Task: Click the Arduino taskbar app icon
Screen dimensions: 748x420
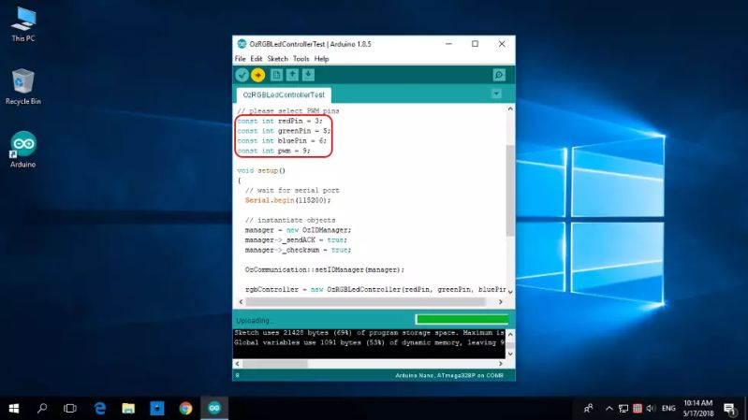Action: [x=214, y=408]
